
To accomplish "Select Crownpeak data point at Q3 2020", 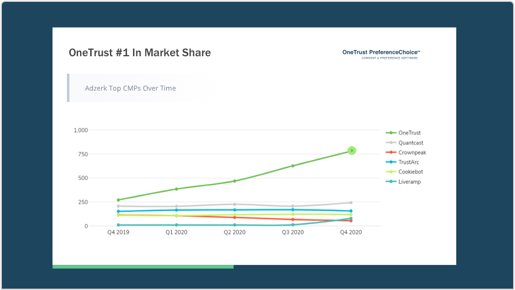I will (292, 219).
